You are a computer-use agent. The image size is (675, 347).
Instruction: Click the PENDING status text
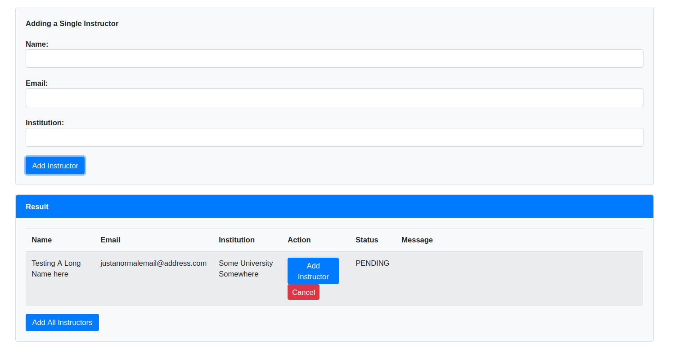(x=372, y=263)
